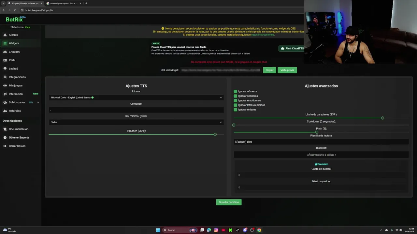Click the Documentación book icon
The width and height of the screenshot is (417, 234).
[x=5, y=129]
